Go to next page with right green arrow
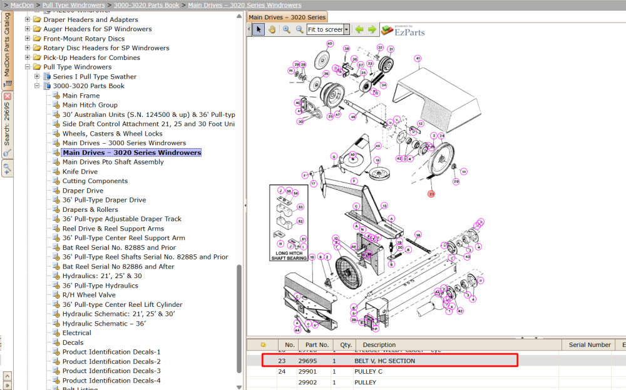This screenshot has width=626, height=390. [x=372, y=29]
